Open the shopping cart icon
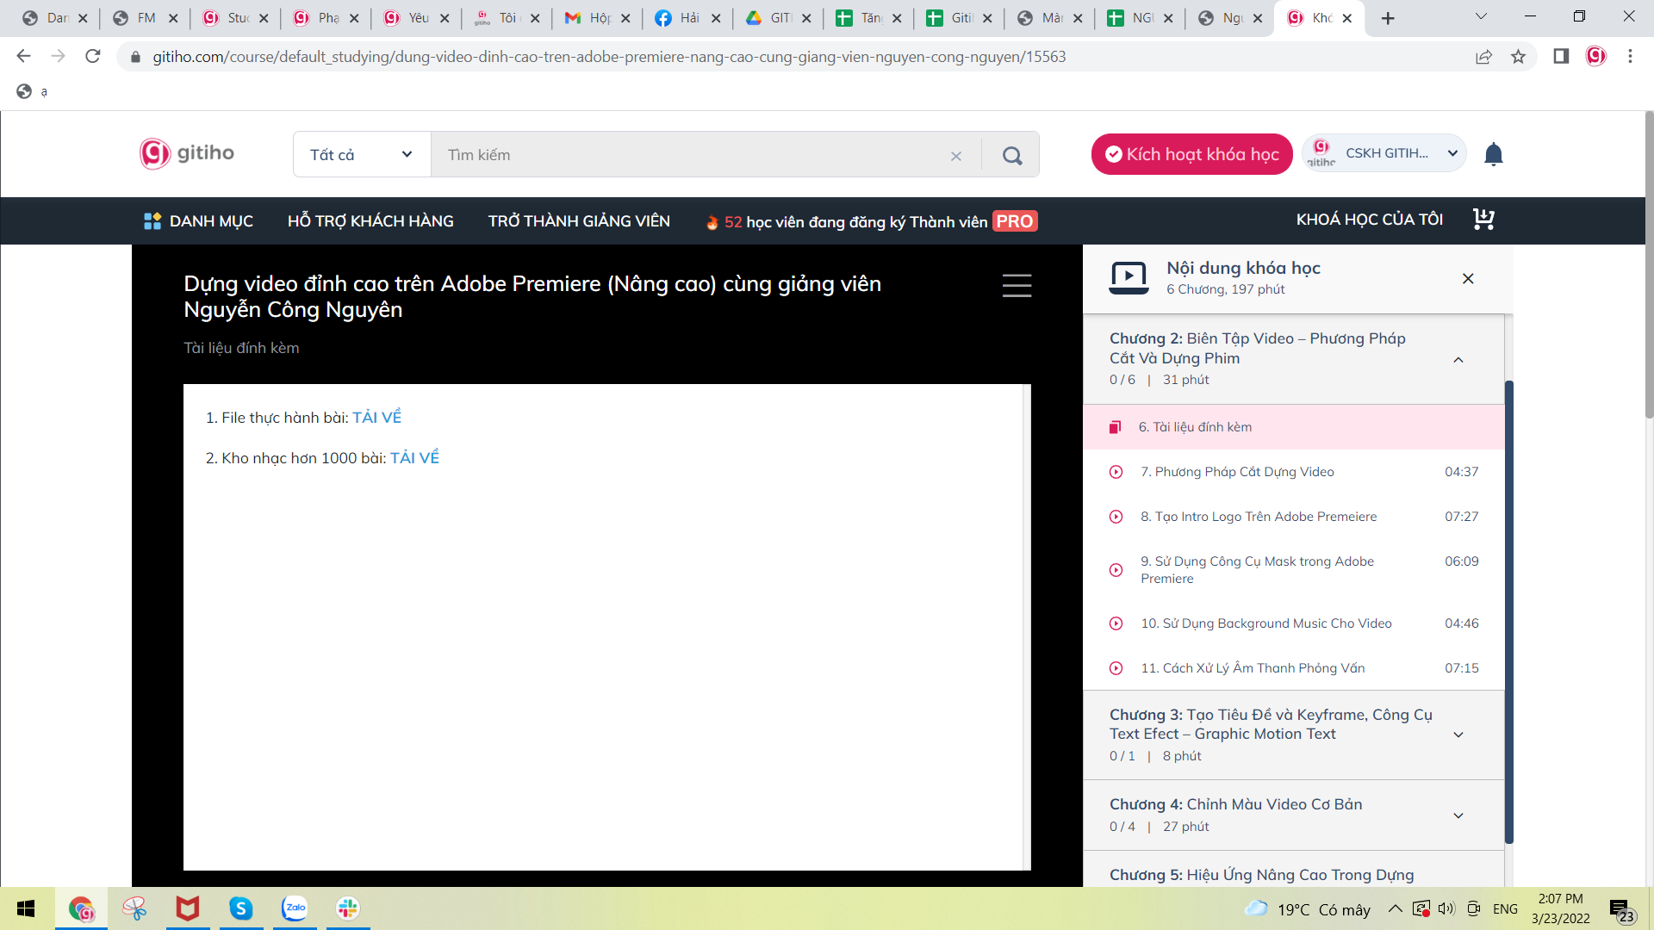The image size is (1654, 930). [x=1483, y=220]
